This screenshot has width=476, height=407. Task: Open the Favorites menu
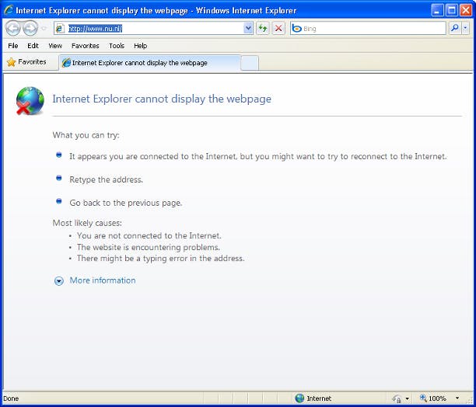86,46
